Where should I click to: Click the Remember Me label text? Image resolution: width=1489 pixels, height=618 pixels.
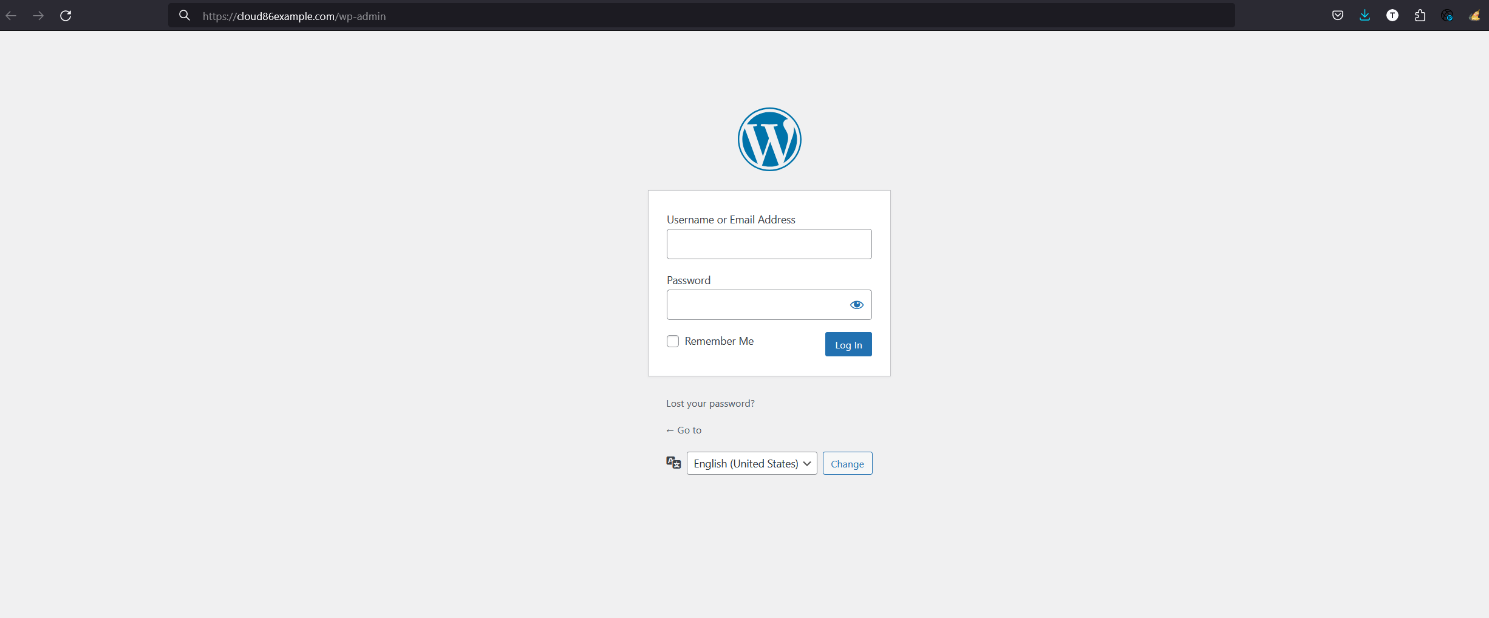[x=719, y=341]
